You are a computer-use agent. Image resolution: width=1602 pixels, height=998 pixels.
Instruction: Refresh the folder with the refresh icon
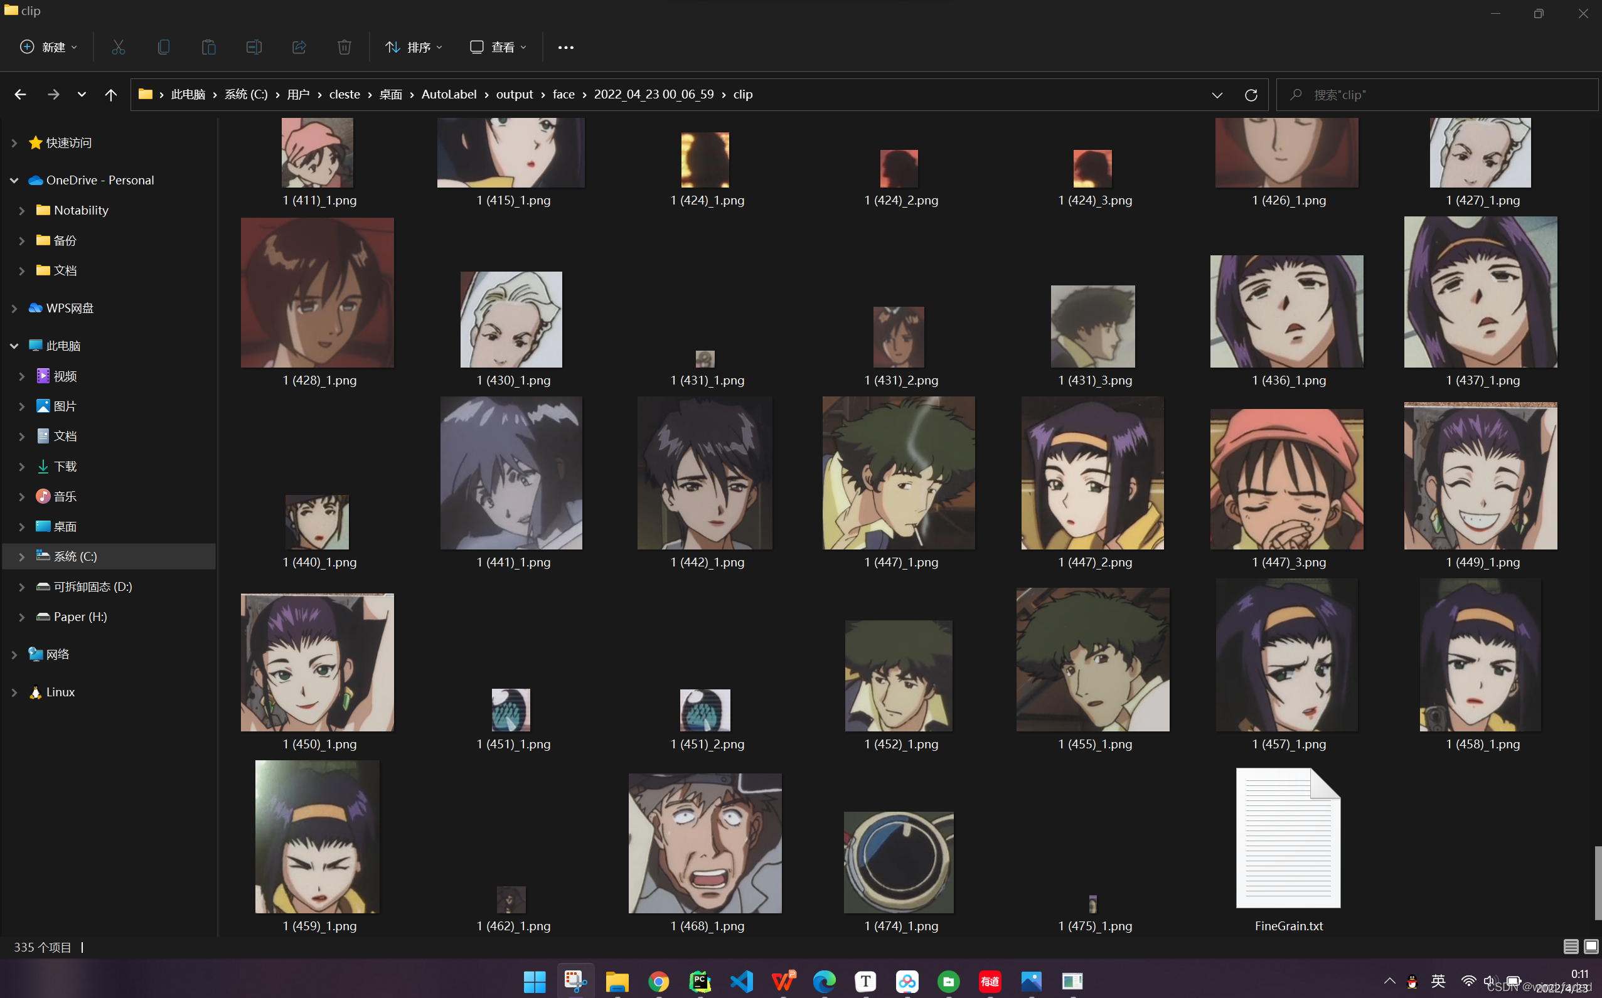tap(1250, 94)
